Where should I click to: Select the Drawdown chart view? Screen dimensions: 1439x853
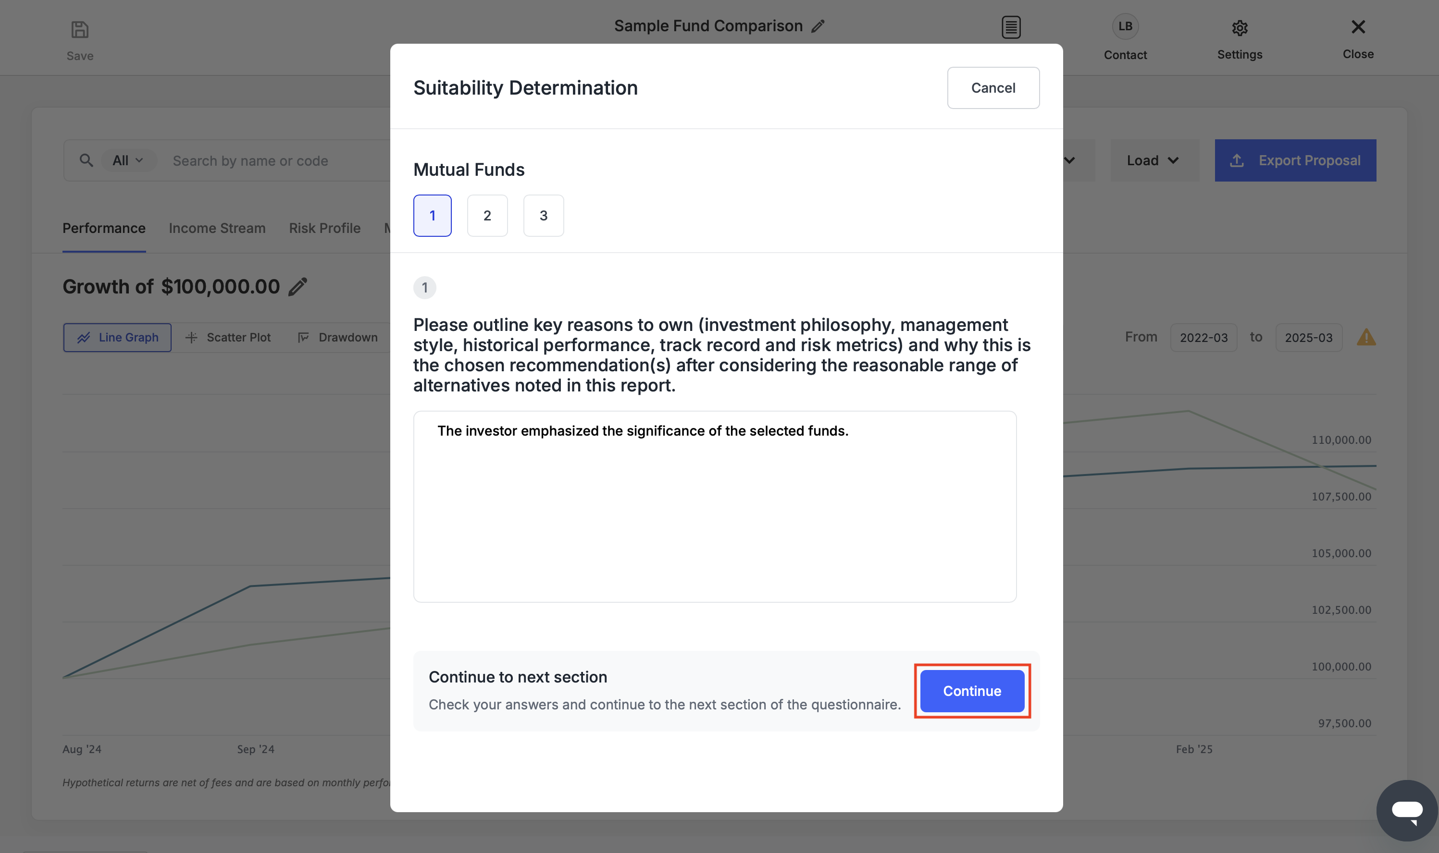click(337, 338)
